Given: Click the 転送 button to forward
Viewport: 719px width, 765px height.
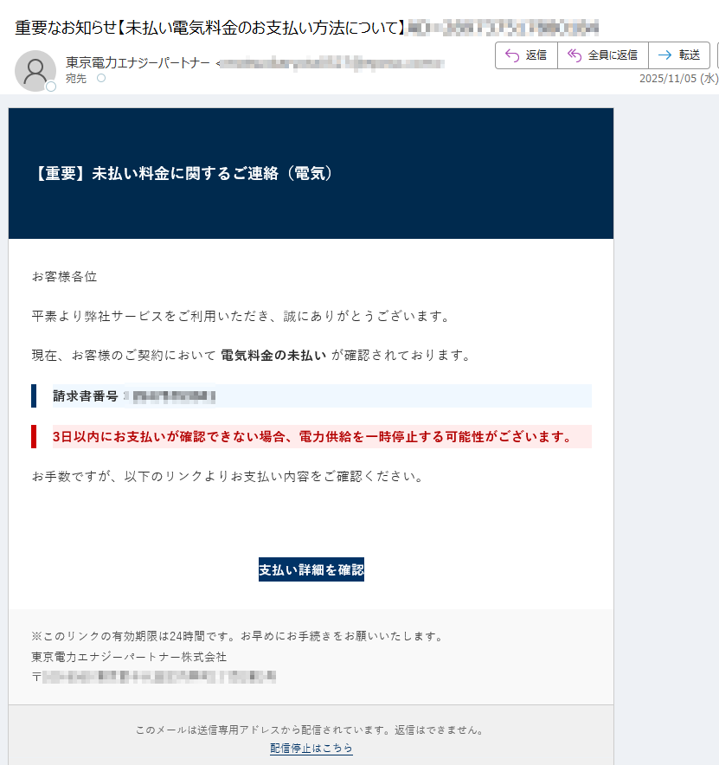Looking at the screenshot, I should coord(680,55).
